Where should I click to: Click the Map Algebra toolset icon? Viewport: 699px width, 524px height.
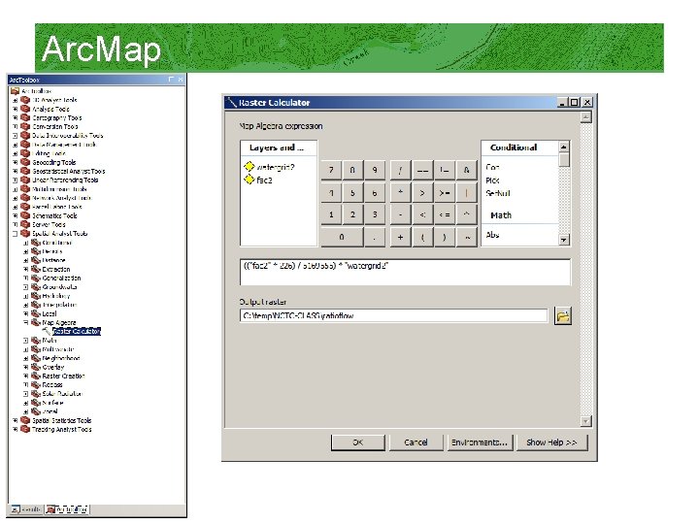pos(36,322)
